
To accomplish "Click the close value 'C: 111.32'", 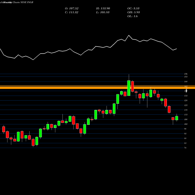I will tap(72, 12).
